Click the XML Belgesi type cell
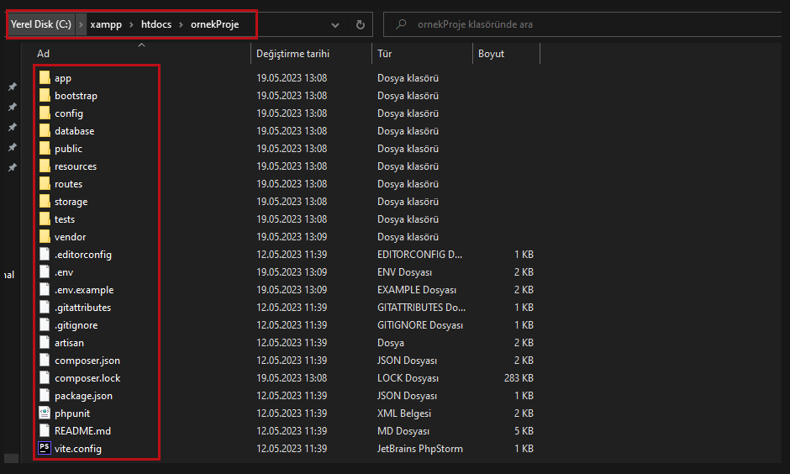 tap(404, 413)
